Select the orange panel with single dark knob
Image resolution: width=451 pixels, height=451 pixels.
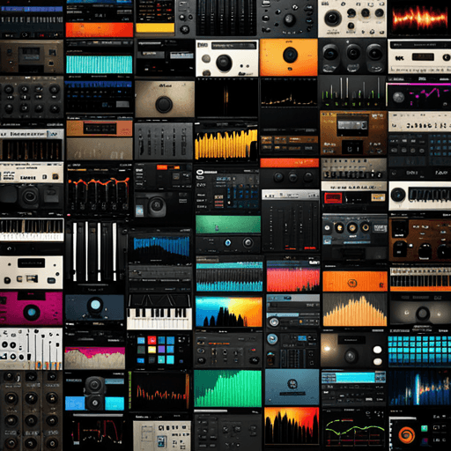click(x=289, y=57)
